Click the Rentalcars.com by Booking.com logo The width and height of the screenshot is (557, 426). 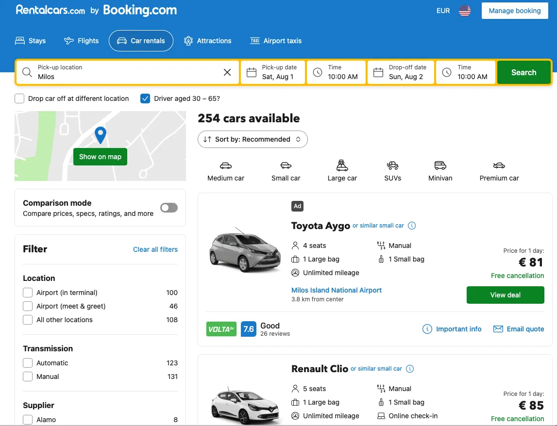[x=96, y=10]
